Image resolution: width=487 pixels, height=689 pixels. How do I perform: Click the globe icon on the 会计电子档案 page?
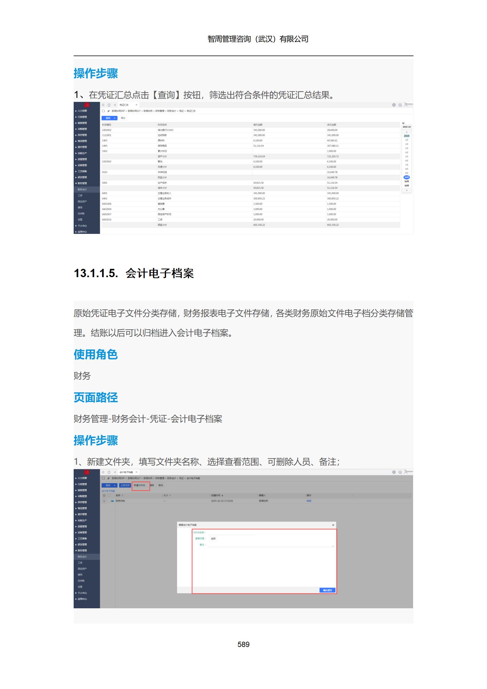(394, 472)
